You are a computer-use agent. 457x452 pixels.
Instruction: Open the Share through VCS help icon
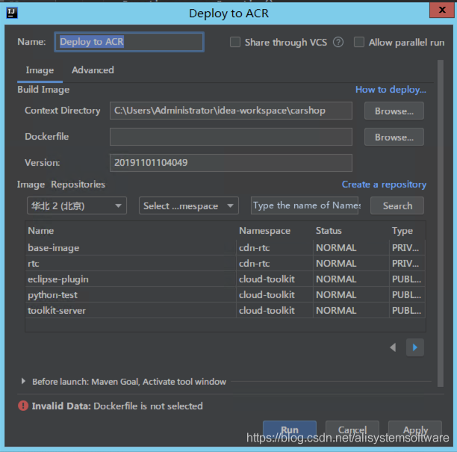click(338, 43)
